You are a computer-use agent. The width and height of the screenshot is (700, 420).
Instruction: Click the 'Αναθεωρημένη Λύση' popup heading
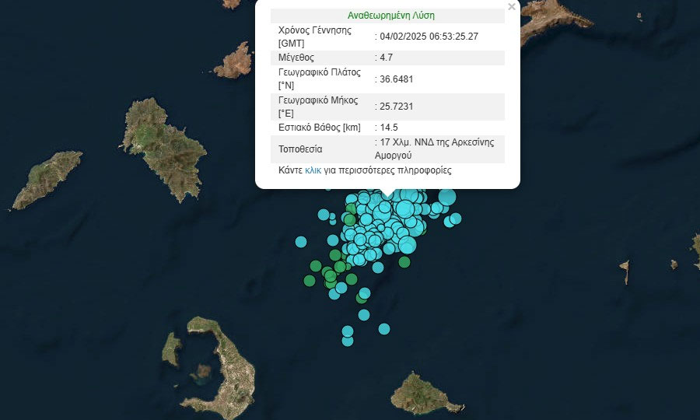point(390,15)
